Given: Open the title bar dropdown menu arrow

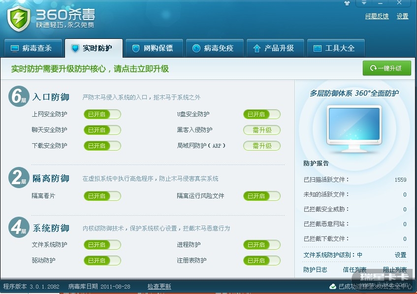Looking at the screenshot, I should click(364, 3).
